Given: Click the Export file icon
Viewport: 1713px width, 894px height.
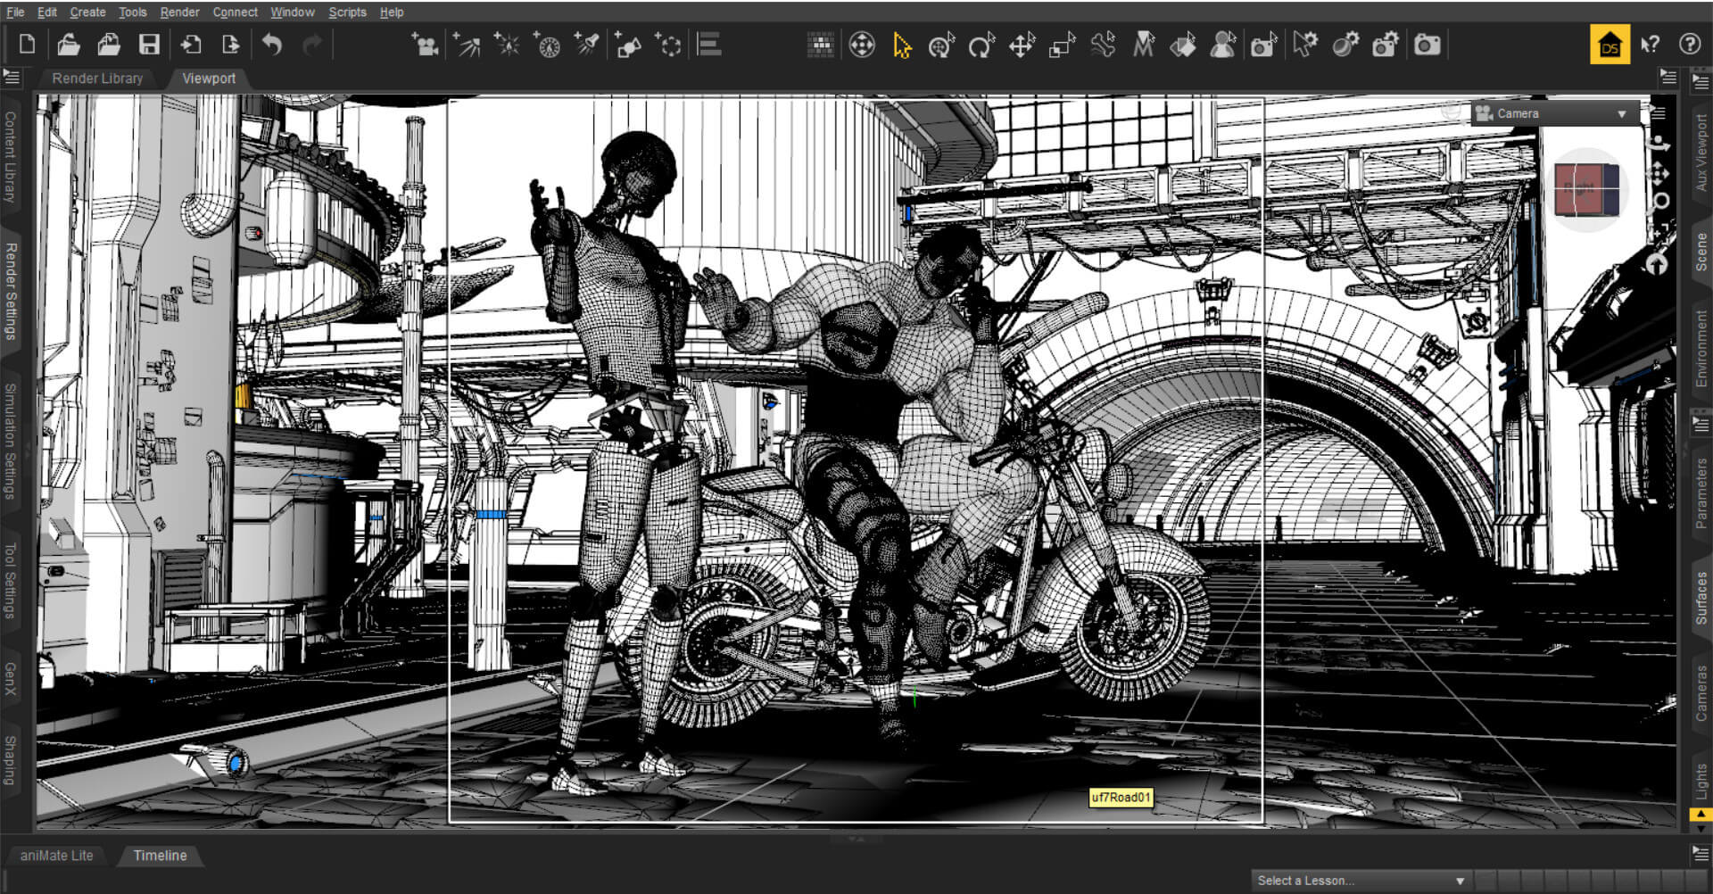Looking at the screenshot, I should [230, 44].
